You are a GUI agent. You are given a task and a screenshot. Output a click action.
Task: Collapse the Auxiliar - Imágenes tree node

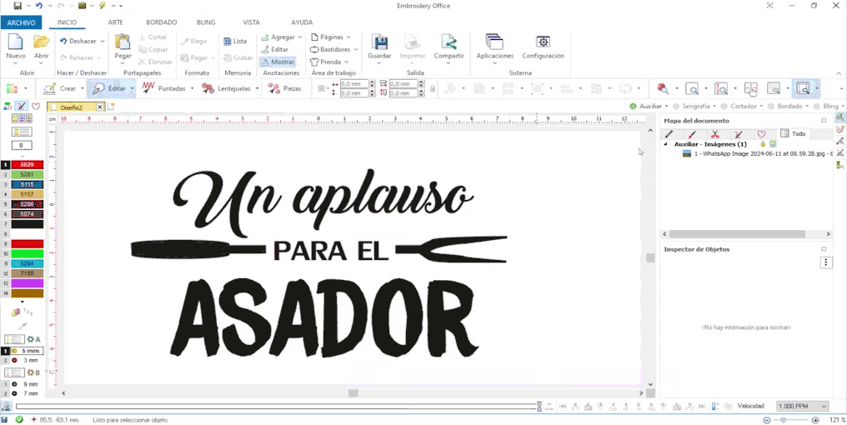click(666, 144)
